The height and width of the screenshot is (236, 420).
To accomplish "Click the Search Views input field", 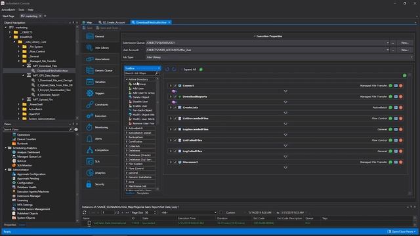I will pos(36,129).
